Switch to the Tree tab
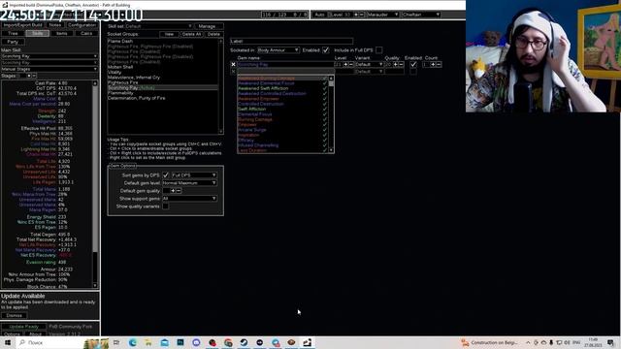Image resolution: width=621 pixels, height=349 pixels. pyautogui.click(x=13, y=33)
